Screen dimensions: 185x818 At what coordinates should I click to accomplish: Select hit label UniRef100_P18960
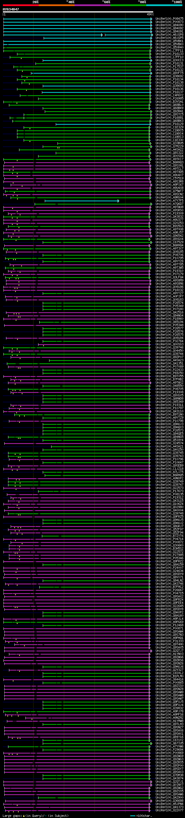[x=169, y=319]
